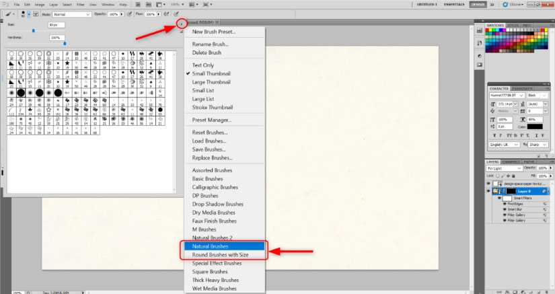Open the brush picker flyout menu arrow

tap(181, 24)
